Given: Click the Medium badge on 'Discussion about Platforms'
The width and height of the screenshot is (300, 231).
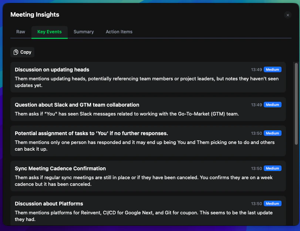Looking at the screenshot, I should (x=272, y=203).
